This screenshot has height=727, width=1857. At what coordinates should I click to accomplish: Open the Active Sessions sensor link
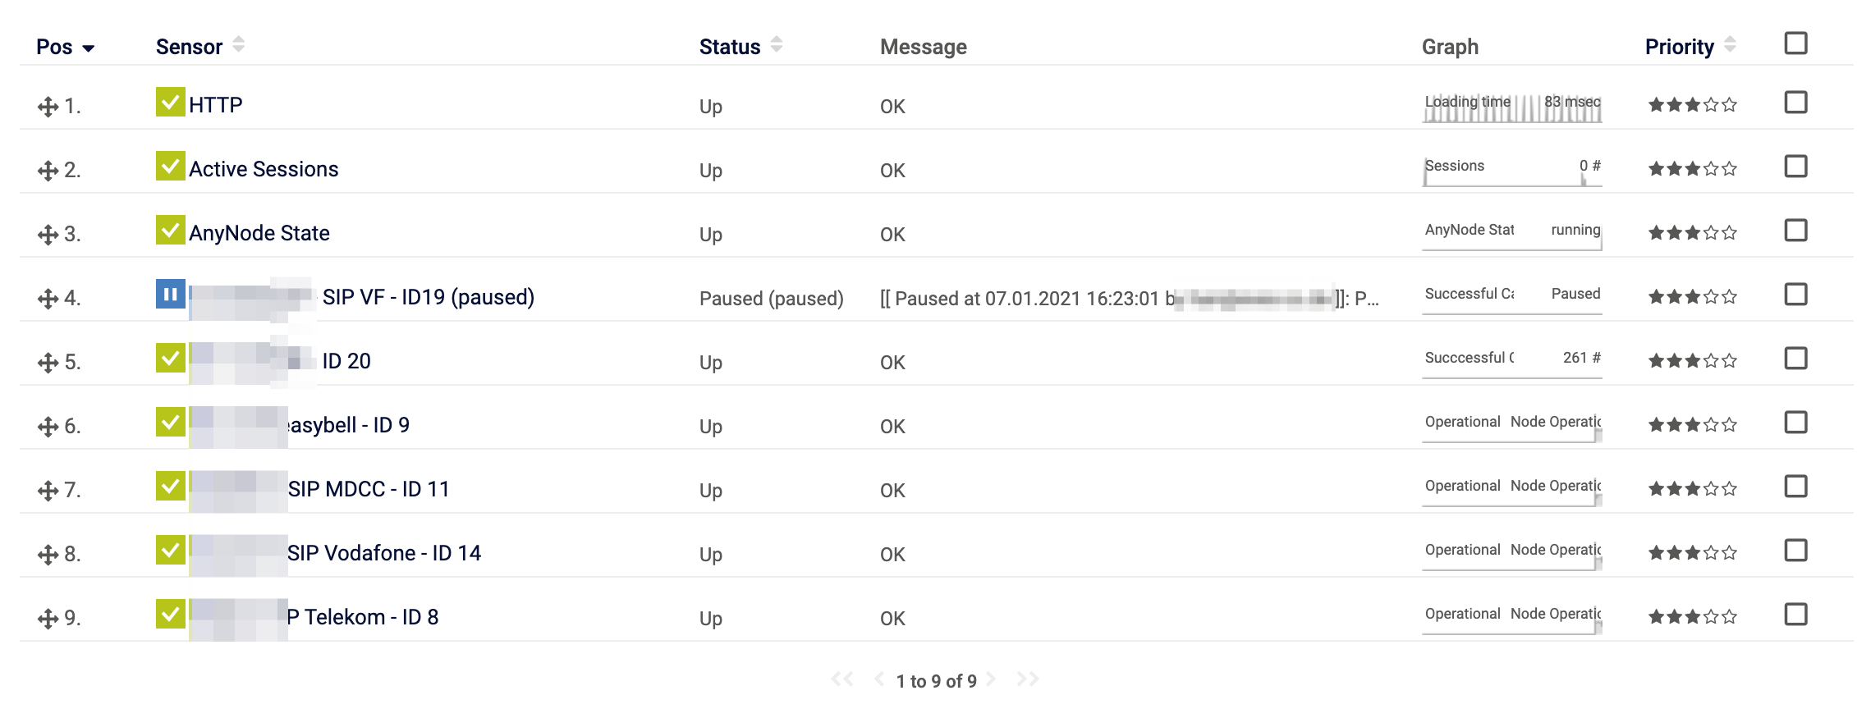(x=264, y=169)
